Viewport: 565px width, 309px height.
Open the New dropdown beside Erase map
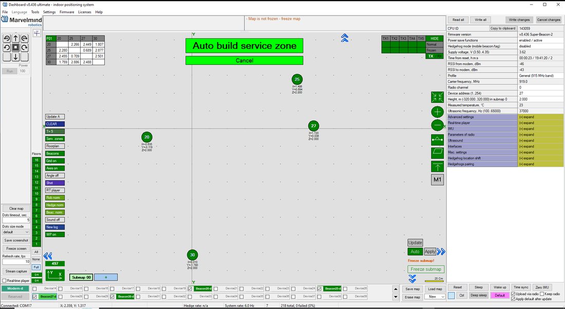click(x=435, y=296)
